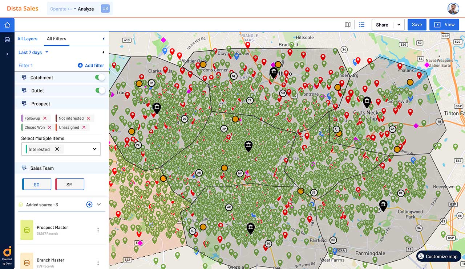
Task: Click the DG territory marker
Action: [x=333, y=240]
